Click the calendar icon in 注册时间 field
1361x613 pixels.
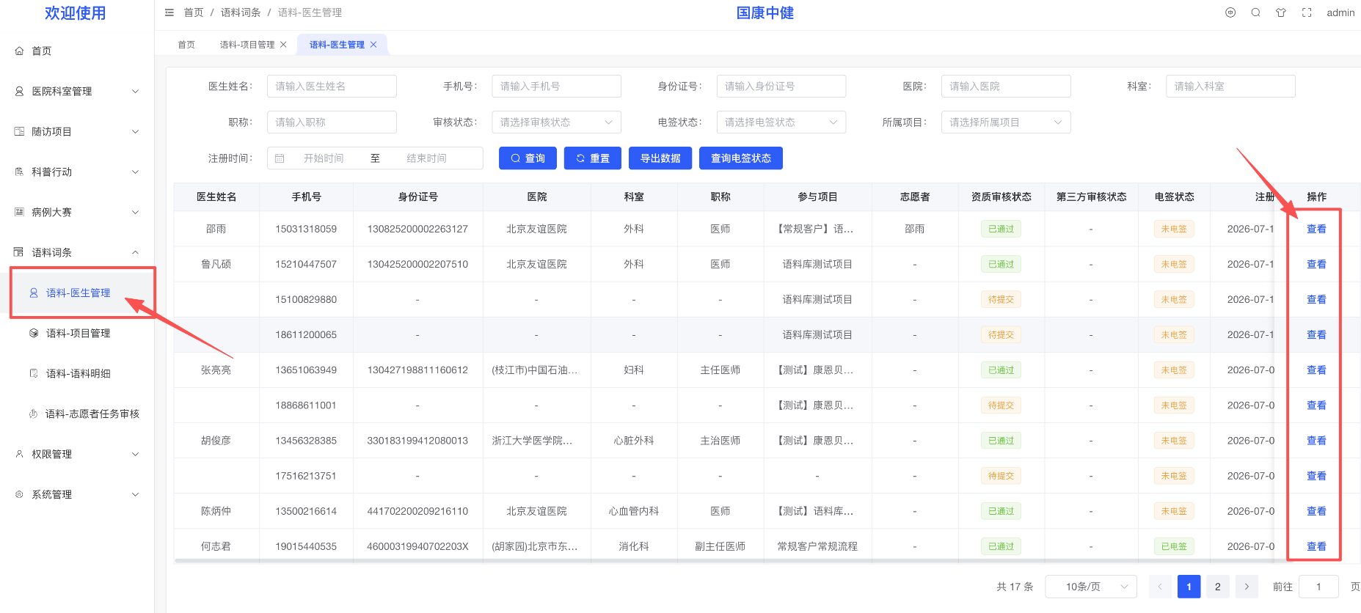tap(280, 158)
